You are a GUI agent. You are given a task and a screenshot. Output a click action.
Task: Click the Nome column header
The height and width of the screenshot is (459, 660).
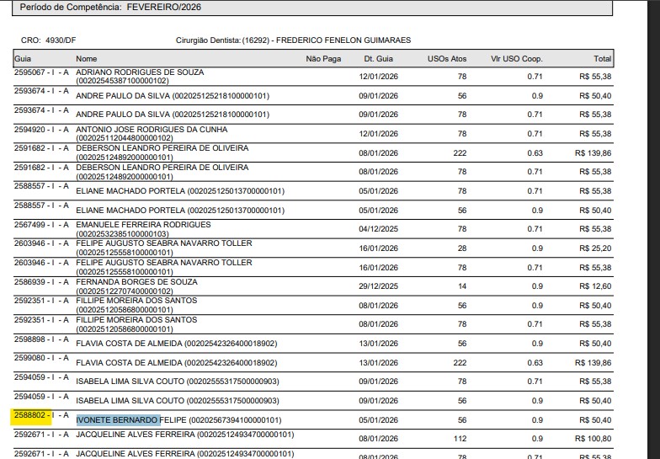pyautogui.click(x=86, y=59)
